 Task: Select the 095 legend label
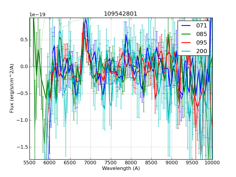[201, 42]
